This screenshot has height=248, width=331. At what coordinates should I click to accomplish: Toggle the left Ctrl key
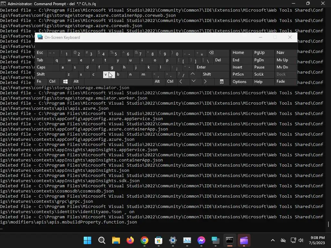(x=53, y=81)
